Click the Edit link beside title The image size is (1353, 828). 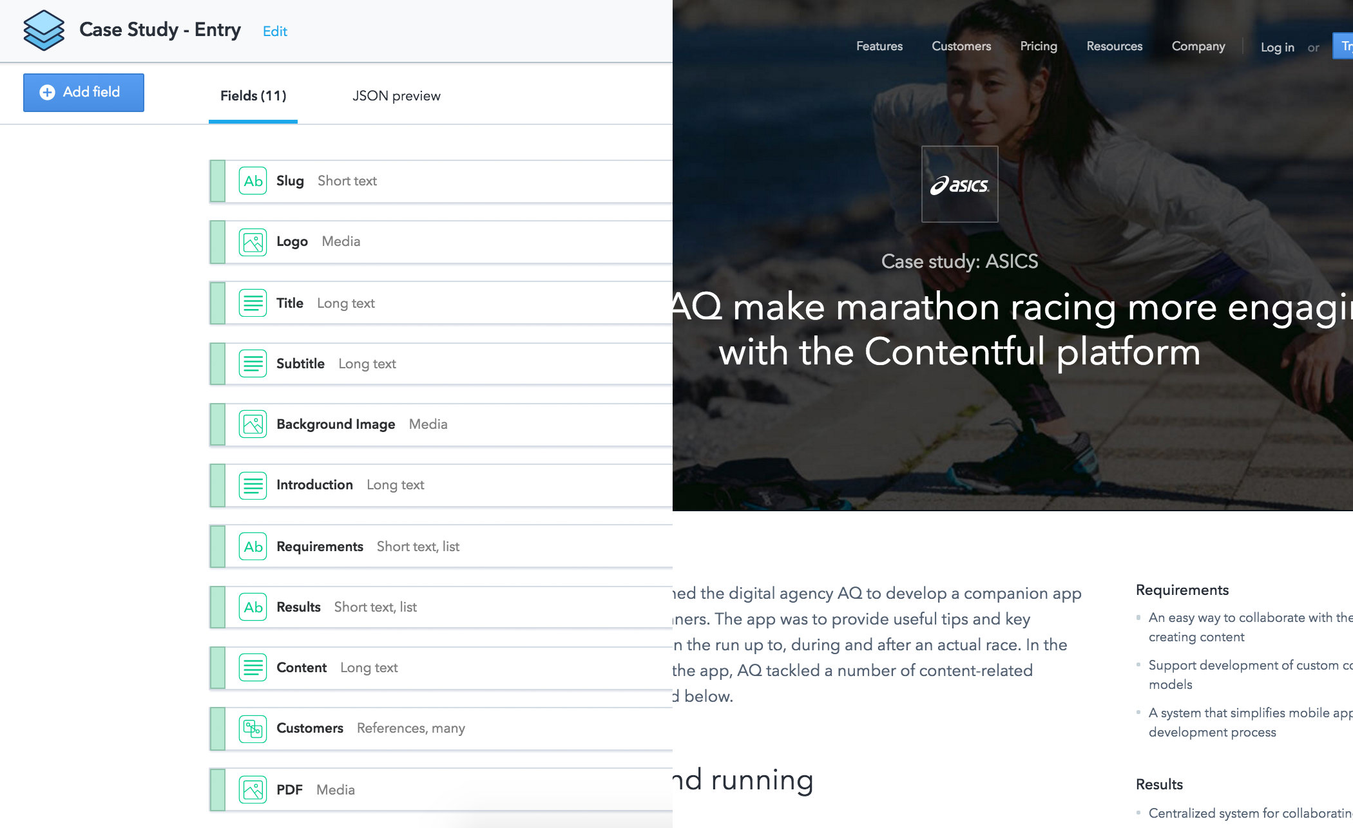274,32
